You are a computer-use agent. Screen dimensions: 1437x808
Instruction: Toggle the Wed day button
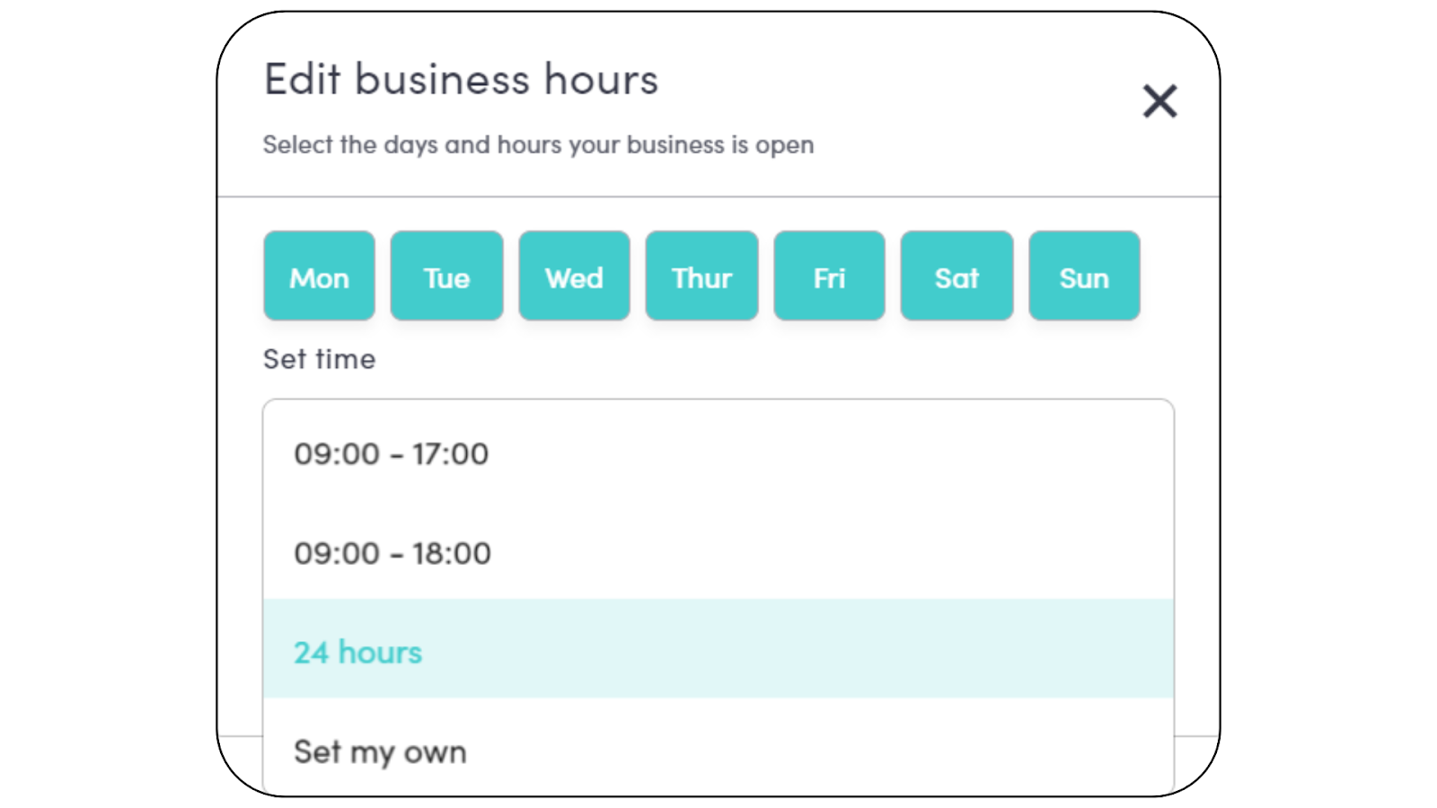(x=574, y=277)
